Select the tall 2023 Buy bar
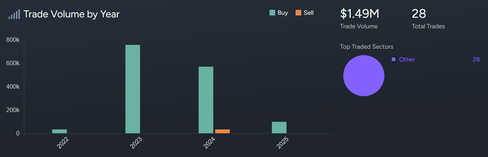The image size is (488, 157). coord(133,89)
